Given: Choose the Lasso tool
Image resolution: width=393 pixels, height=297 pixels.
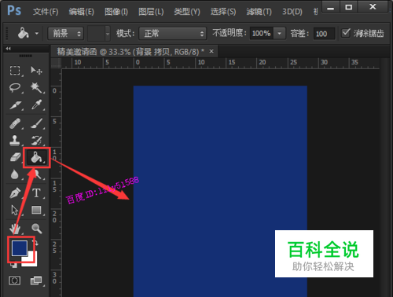Looking at the screenshot, I should (15, 87).
